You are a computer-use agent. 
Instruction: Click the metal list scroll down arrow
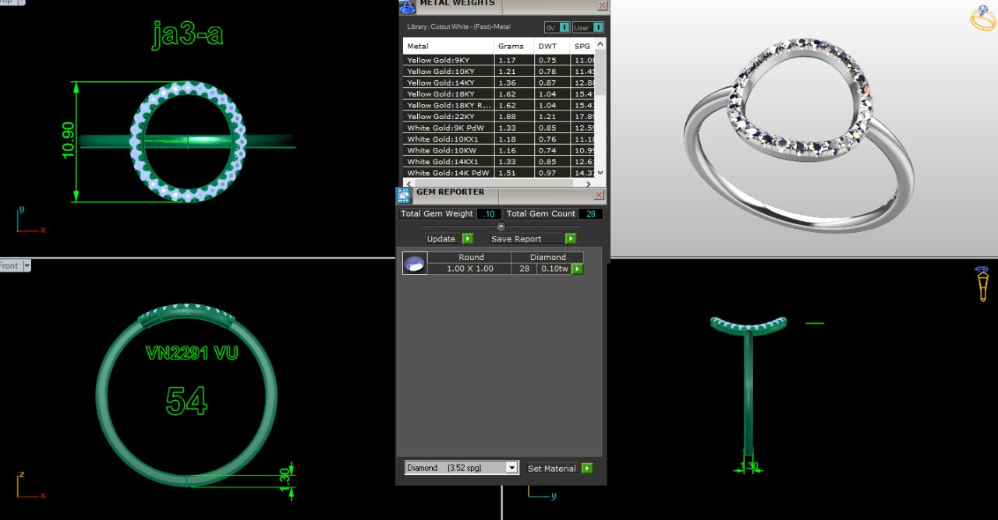click(x=600, y=173)
